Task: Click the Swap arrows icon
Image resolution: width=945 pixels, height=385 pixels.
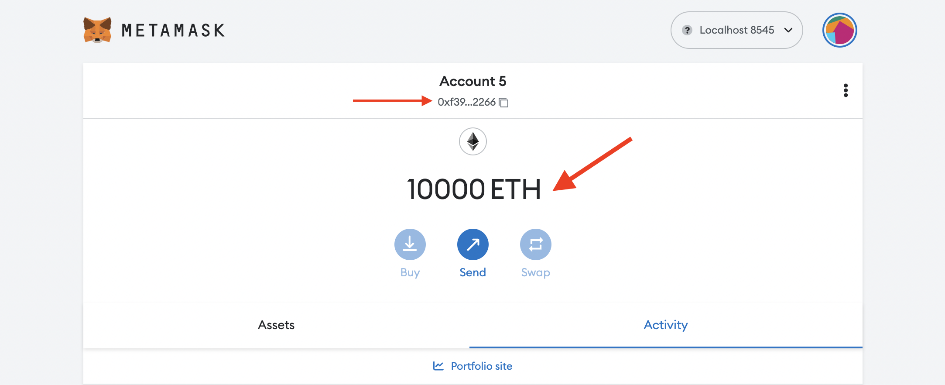Action: pyautogui.click(x=535, y=244)
